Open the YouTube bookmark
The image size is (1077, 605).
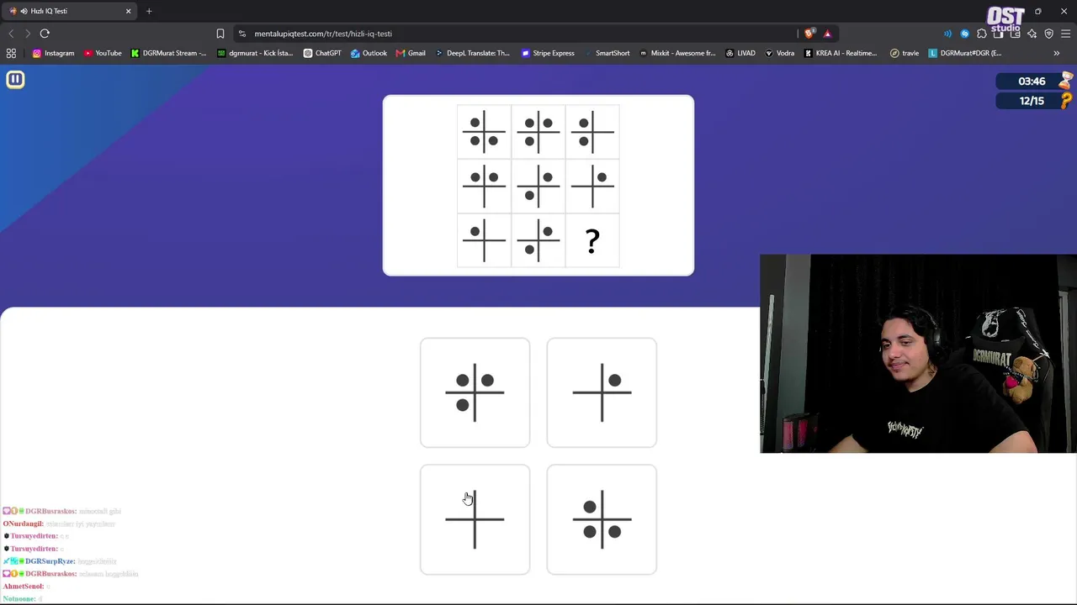[x=103, y=53]
